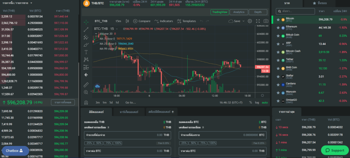Open the Chatbox button
The height and width of the screenshot is (158, 350).
pos(15,150)
